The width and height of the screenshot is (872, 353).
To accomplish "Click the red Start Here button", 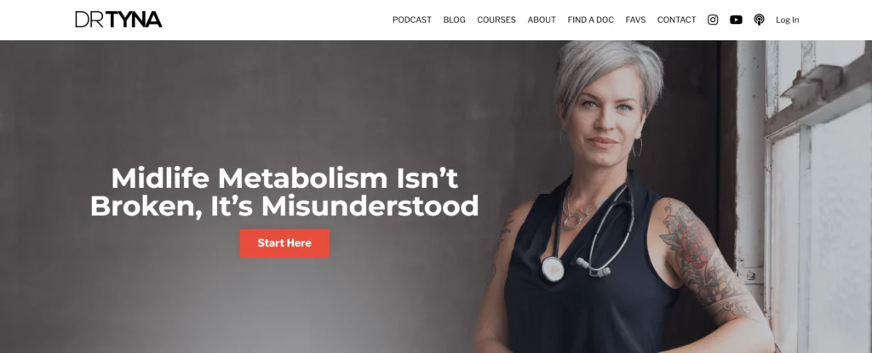I will pyautogui.click(x=284, y=243).
